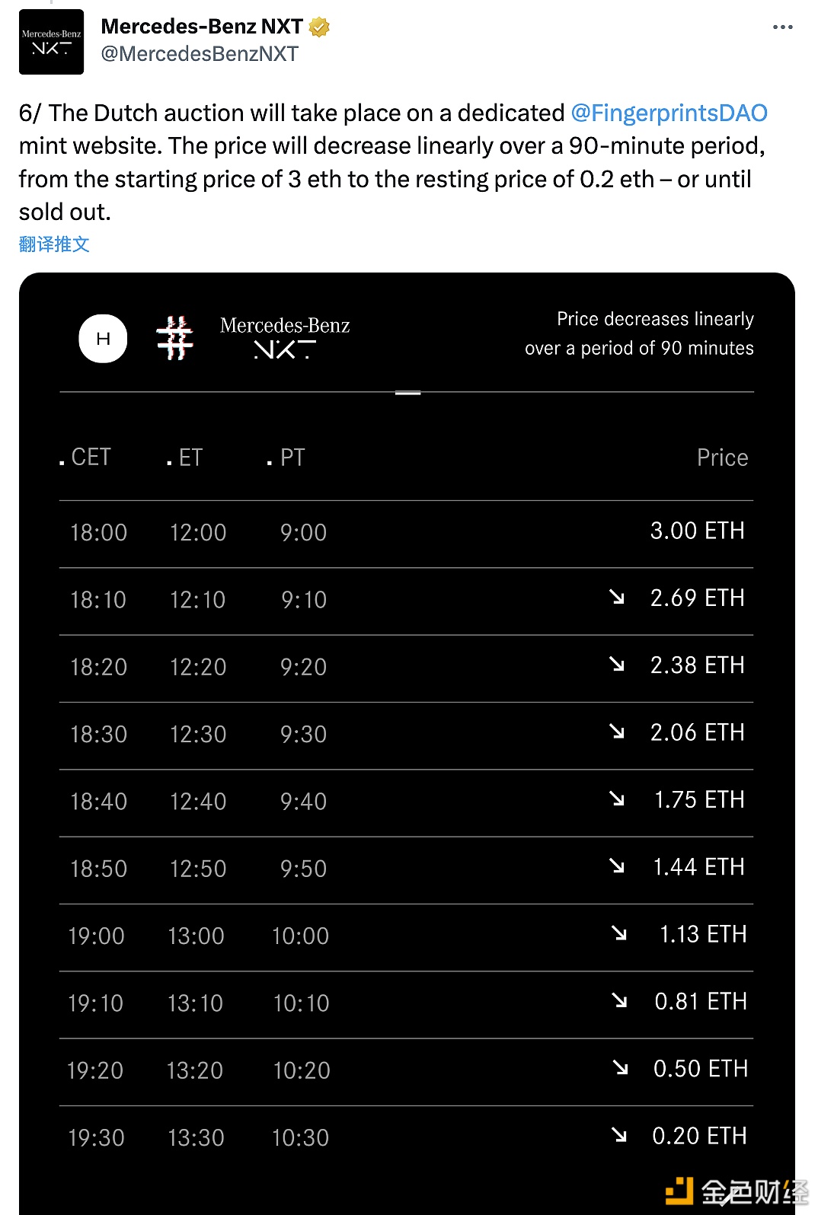
Task: Click the gold verified badge
Action: (320, 27)
